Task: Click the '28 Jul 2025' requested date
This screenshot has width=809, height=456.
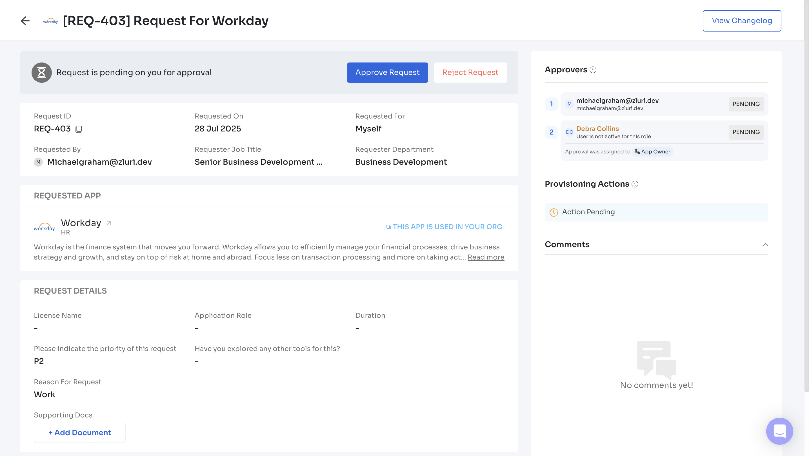Action: [x=218, y=129]
